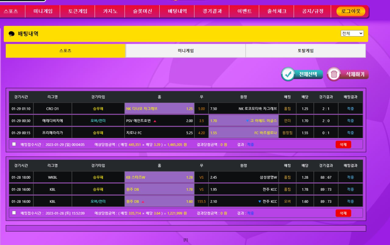Click the NK 디나모 자그레브 highlighted cell
This screenshot has width=390, height=245.
pyautogui.click(x=159, y=109)
